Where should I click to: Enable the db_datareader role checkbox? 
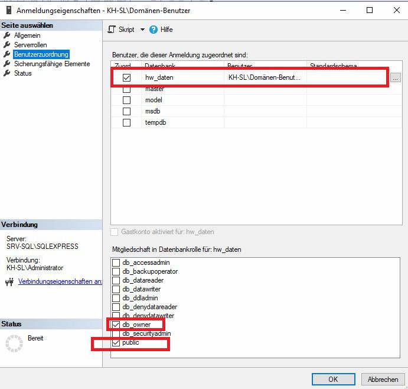tap(116, 280)
